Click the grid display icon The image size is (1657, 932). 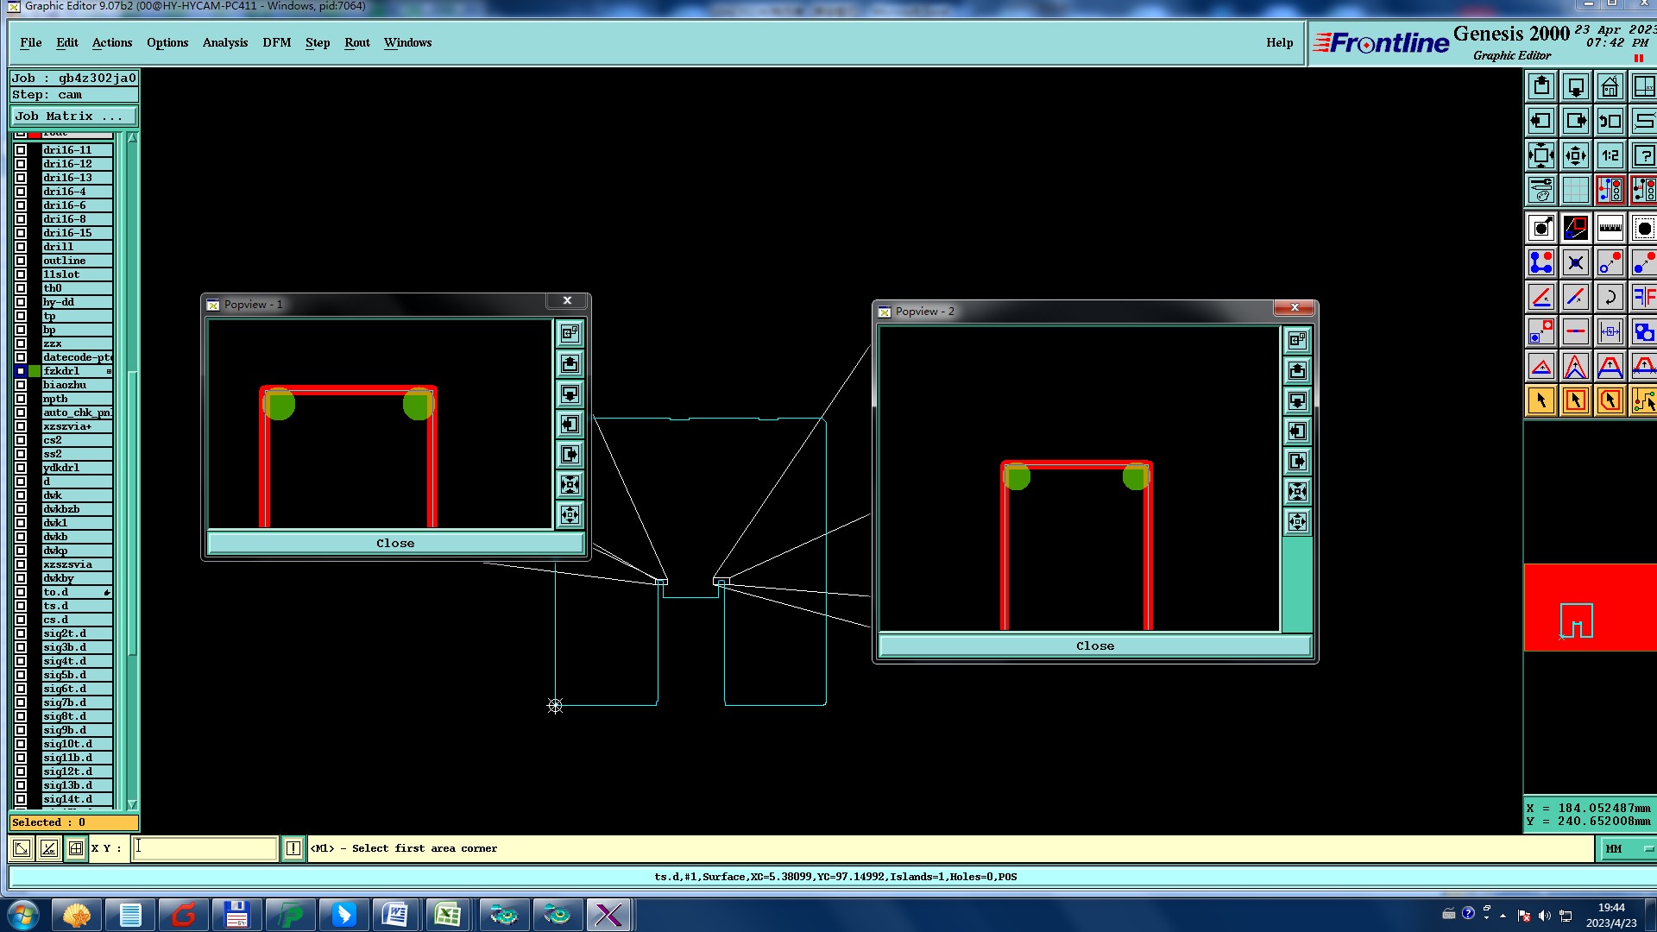pos(1575,190)
